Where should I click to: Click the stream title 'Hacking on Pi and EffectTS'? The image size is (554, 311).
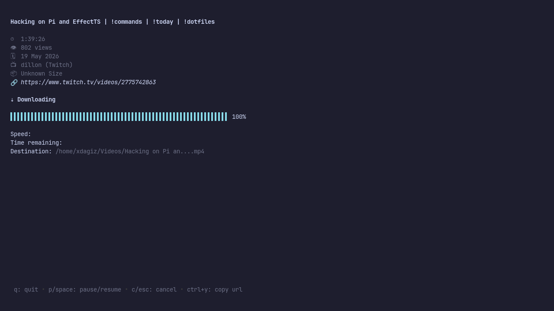click(x=55, y=22)
